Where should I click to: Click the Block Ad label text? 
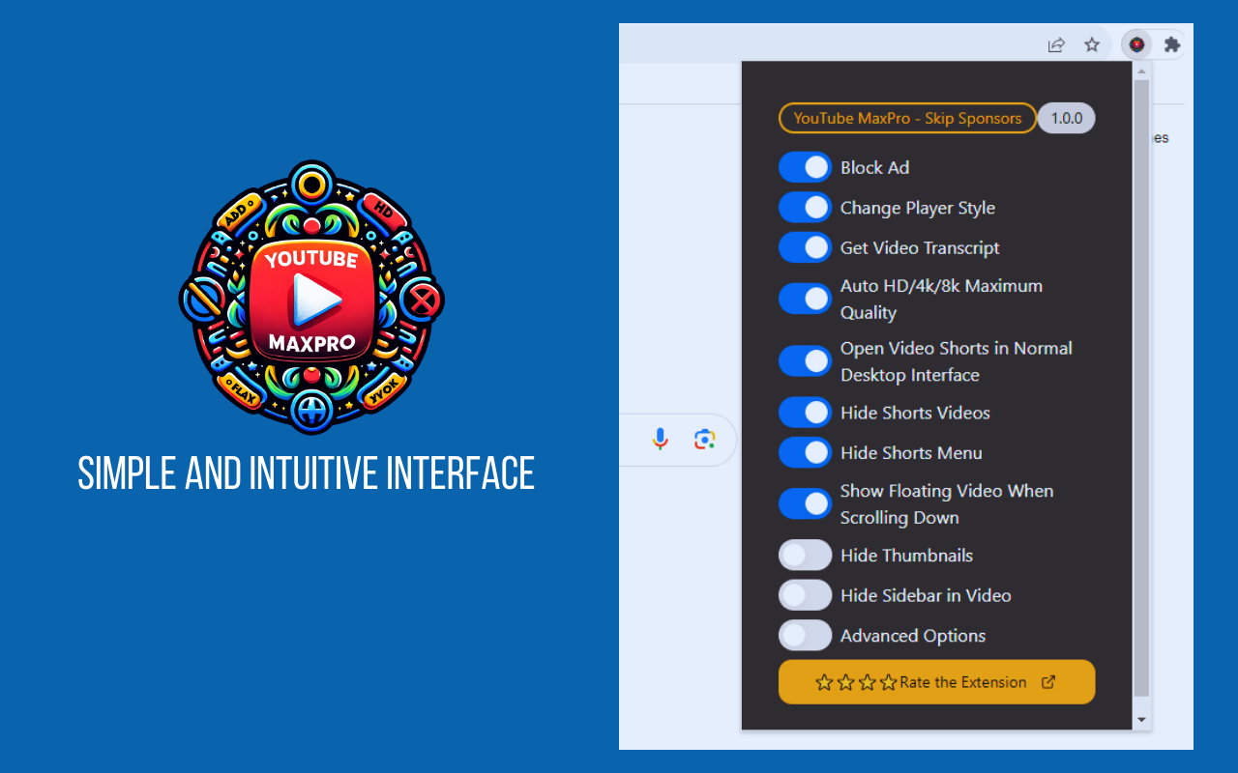click(x=875, y=167)
